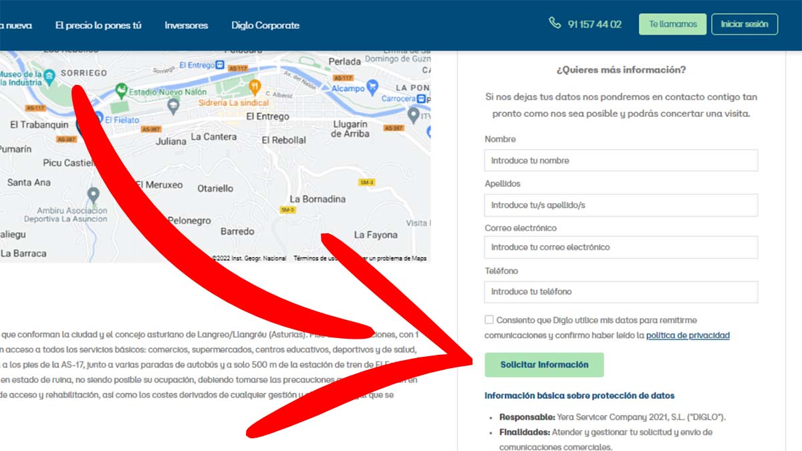
Task: Click the Carrocera parking marker on map
Action: 422,99
